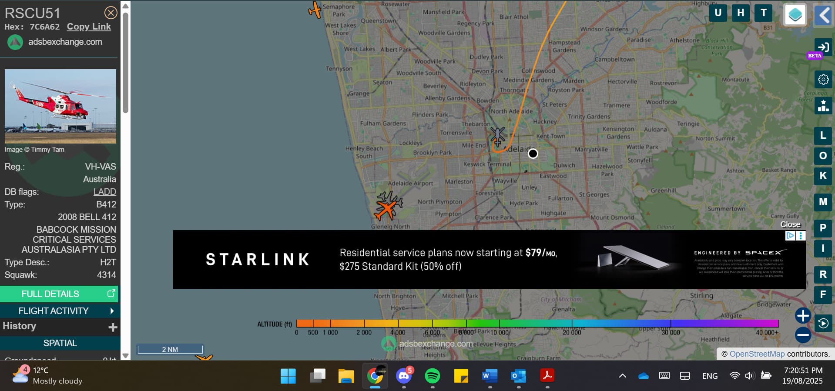Image resolution: width=835 pixels, height=391 pixels.
Task: Open the map layers selector
Action: click(795, 15)
